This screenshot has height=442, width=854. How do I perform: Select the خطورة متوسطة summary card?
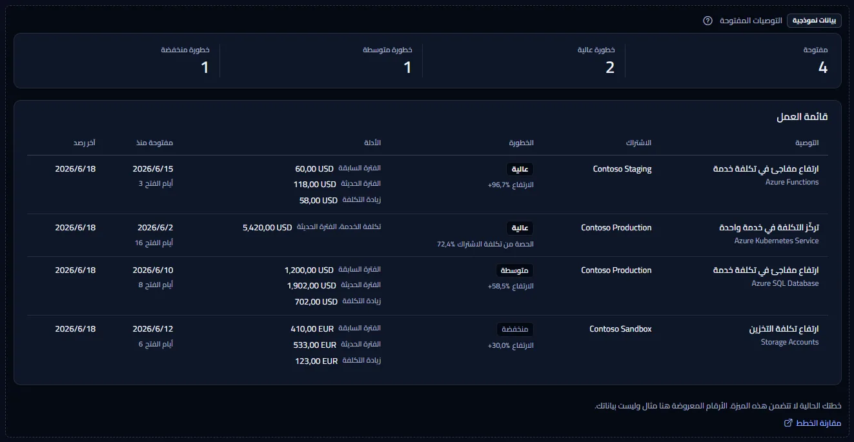pos(321,61)
